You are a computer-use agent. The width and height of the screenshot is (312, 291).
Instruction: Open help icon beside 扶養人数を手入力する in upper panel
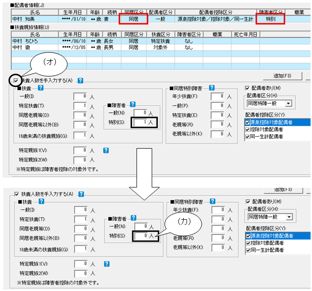(80, 81)
